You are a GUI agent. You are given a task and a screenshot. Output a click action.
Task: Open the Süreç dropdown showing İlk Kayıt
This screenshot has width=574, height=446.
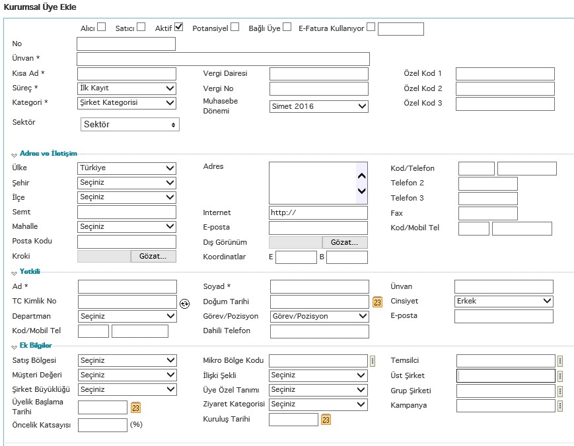tap(127, 88)
